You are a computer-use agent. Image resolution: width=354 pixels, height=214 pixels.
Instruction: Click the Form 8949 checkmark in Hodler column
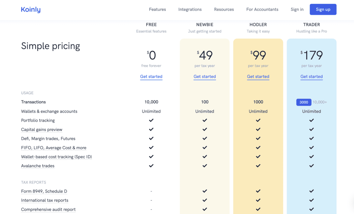tap(258, 191)
